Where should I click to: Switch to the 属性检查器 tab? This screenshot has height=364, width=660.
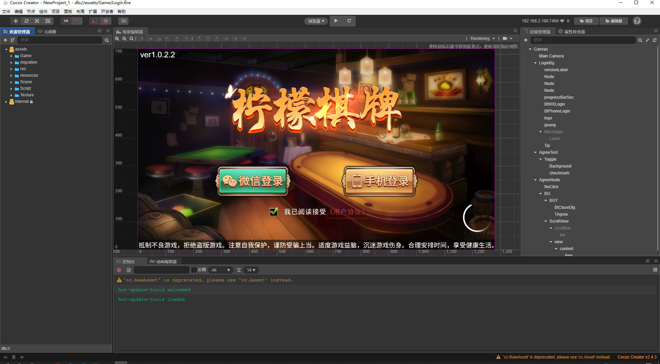click(x=572, y=32)
